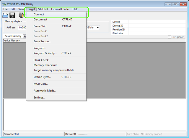
Task: Click the log output text area
Action: coord(94,115)
